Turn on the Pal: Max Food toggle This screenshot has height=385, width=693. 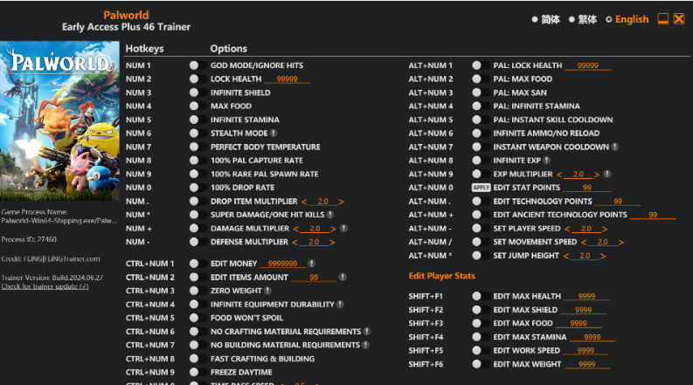pyautogui.click(x=477, y=79)
